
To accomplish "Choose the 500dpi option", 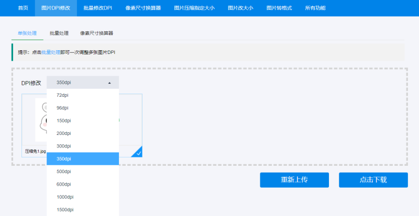I will (83, 172).
